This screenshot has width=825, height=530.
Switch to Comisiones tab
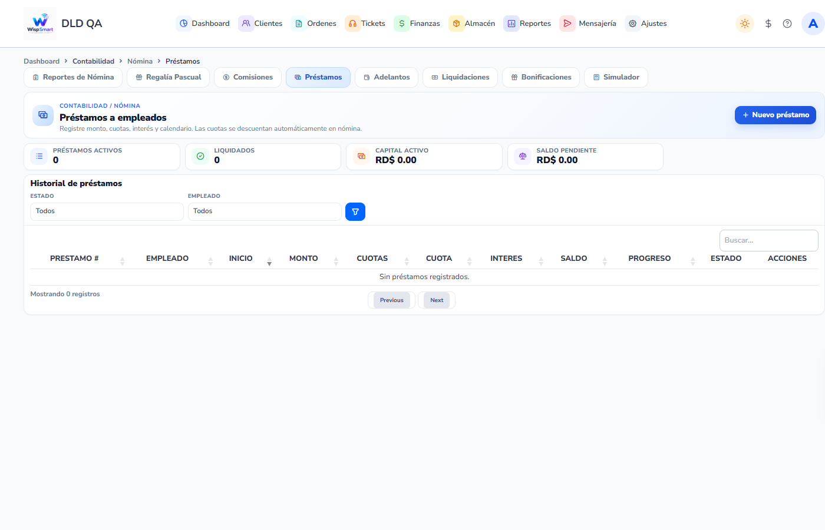[247, 77]
